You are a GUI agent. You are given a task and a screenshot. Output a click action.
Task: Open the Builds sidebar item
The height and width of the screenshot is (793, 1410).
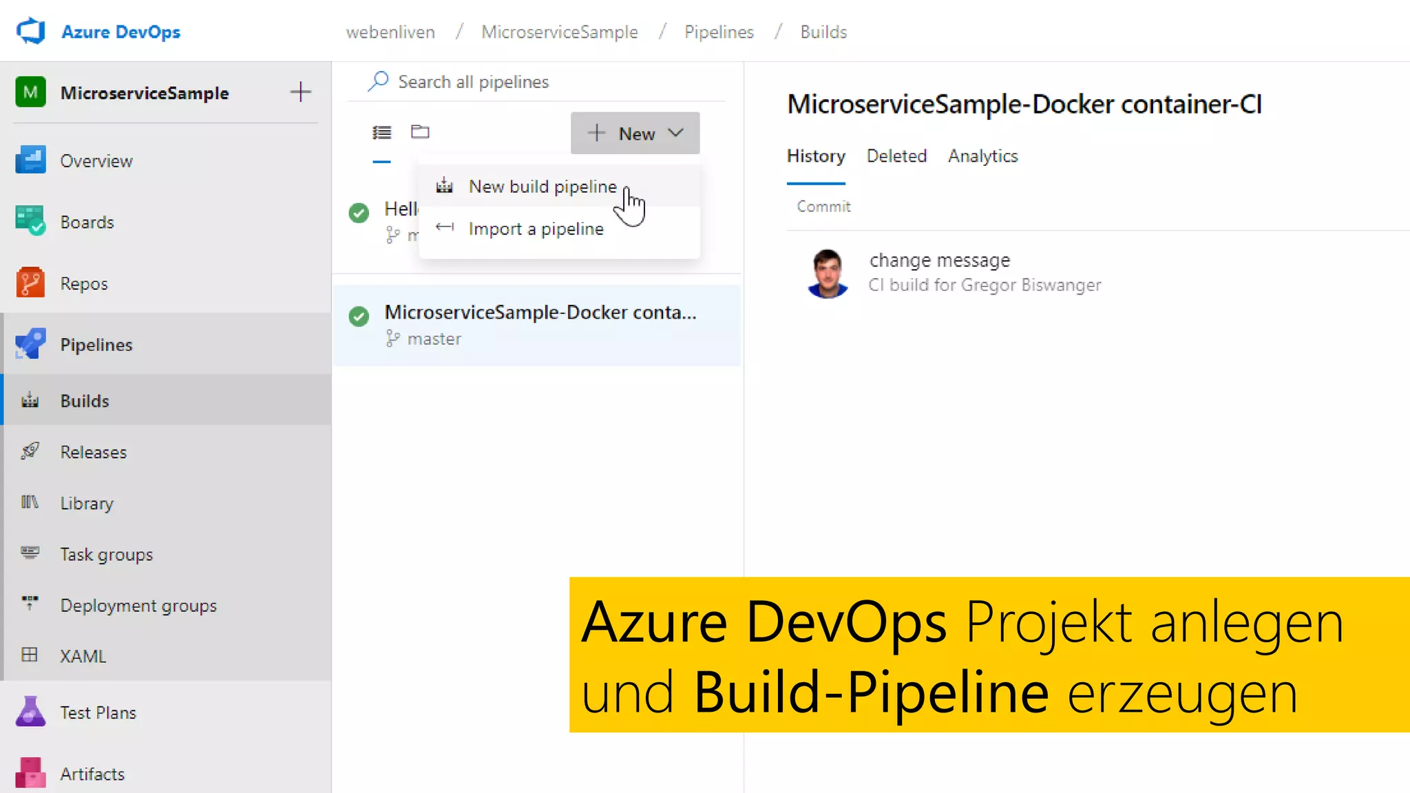[x=166, y=400]
